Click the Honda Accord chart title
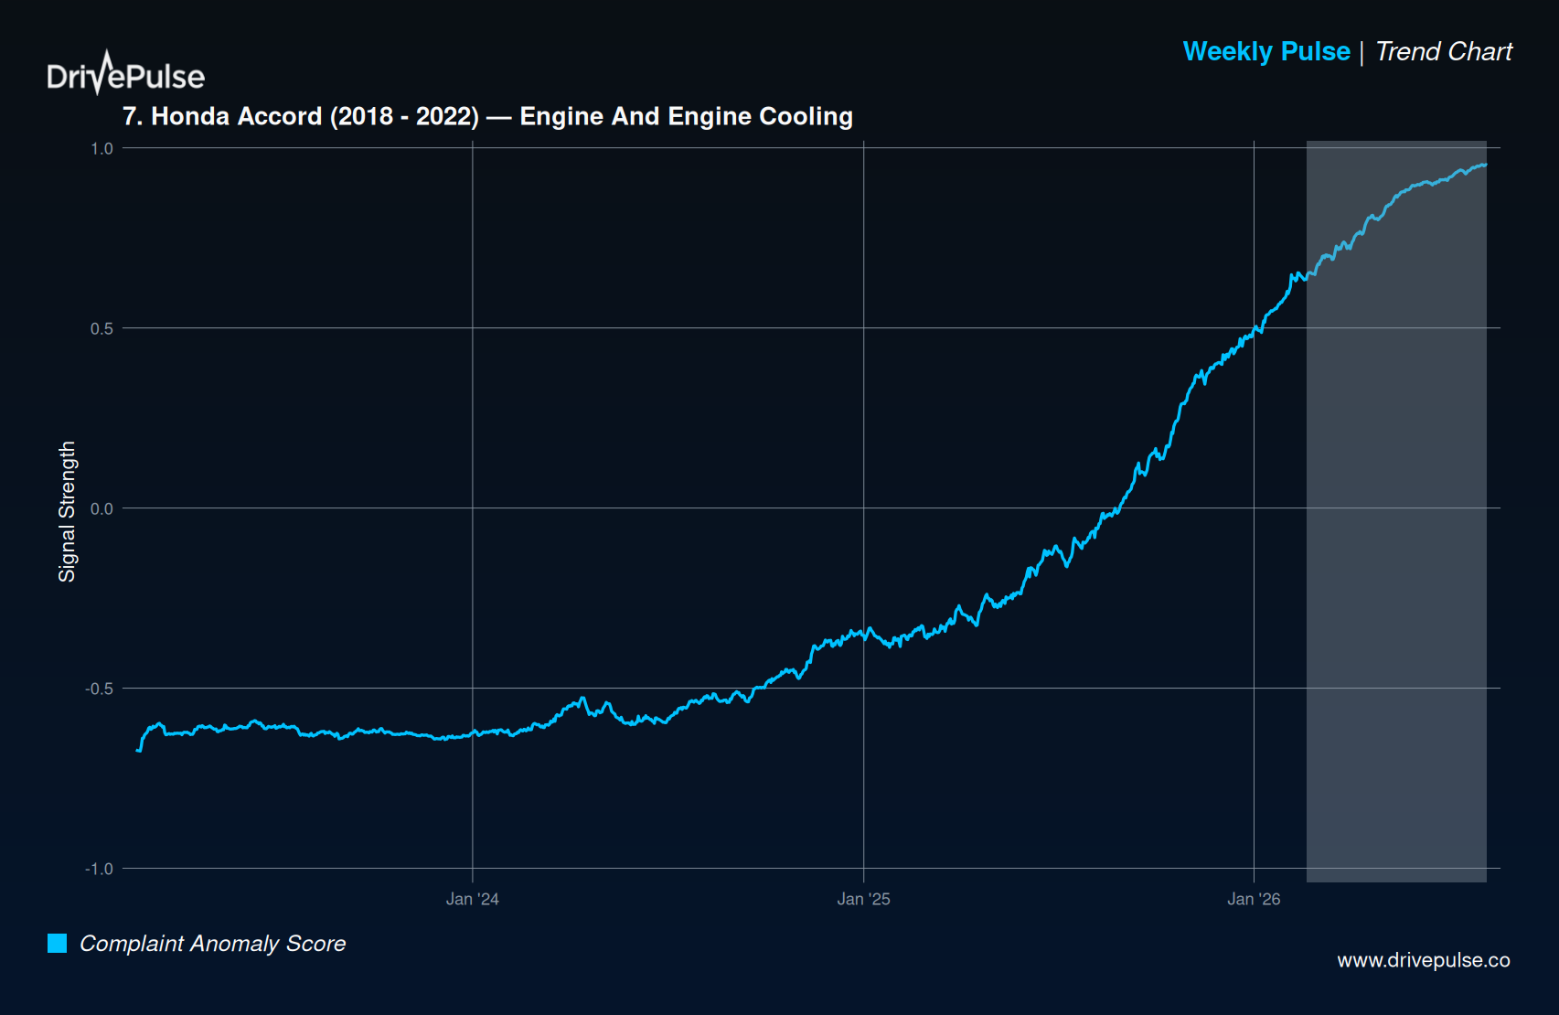The height and width of the screenshot is (1015, 1559). [488, 116]
